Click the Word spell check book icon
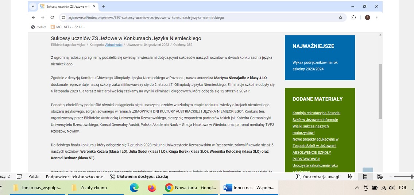This screenshot has height=195, width=414. click(19, 176)
